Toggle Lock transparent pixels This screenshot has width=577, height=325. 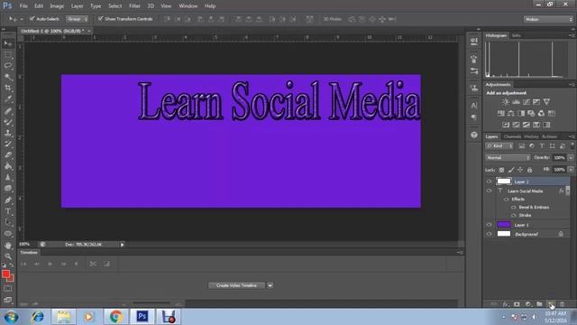coord(501,170)
